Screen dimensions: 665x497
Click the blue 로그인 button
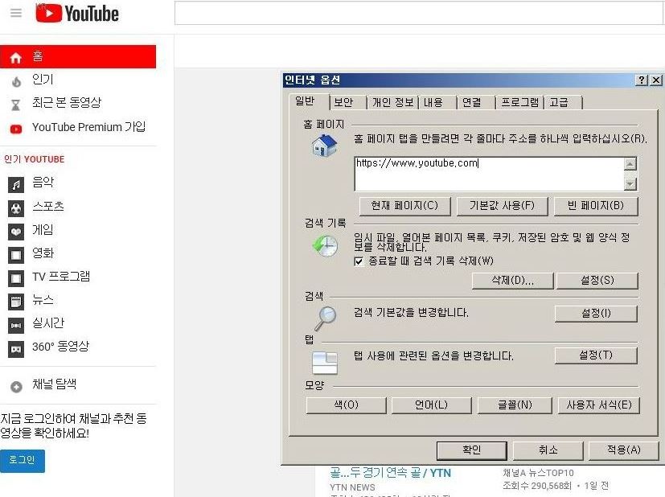pyautogui.click(x=22, y=461)
